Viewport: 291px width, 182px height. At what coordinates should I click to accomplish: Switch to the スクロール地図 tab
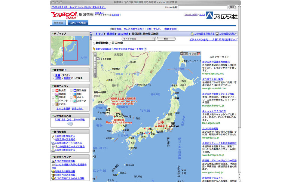(x=77, y=23)
